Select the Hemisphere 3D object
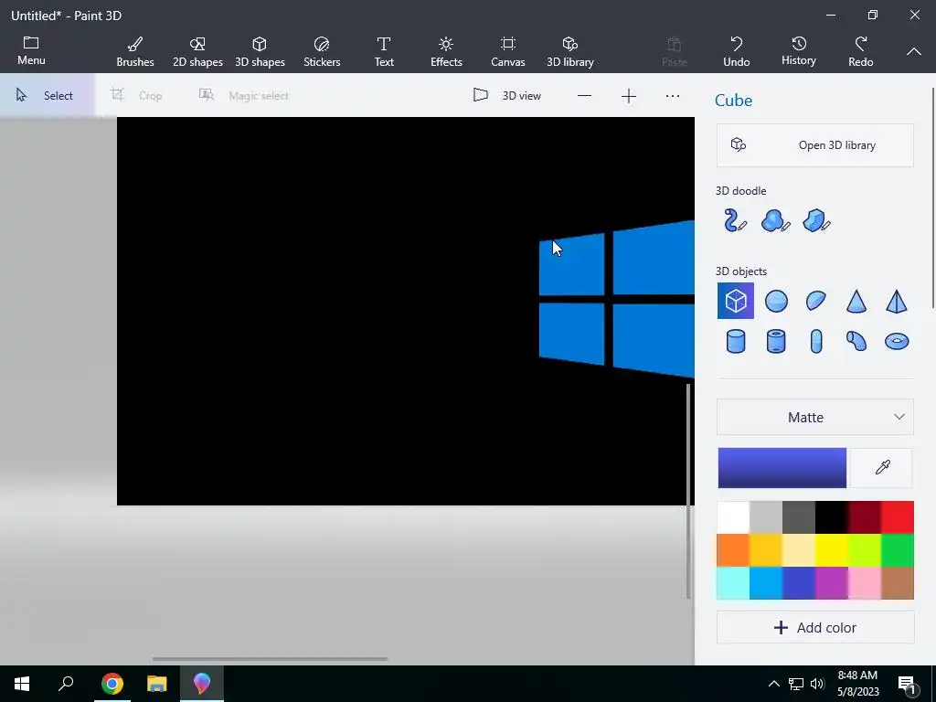 point(816,301)
